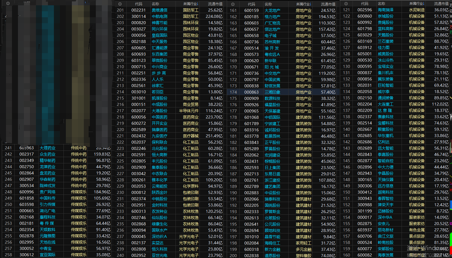Select stock 海鸥住工
This screenshot has height=258, width=452.
pyautogui.click(x=272, y=243)
